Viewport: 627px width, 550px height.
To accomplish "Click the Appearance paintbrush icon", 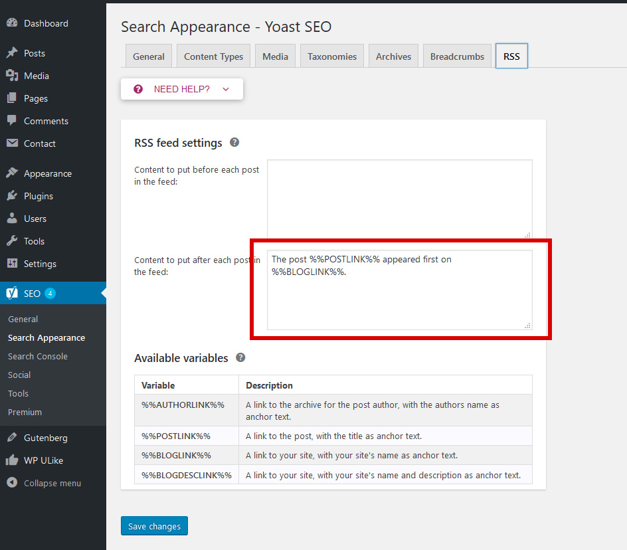I will [12, 173].
